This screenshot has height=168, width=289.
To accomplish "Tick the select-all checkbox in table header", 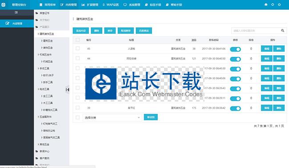I will pyautogui.click(x=78, y=40).
